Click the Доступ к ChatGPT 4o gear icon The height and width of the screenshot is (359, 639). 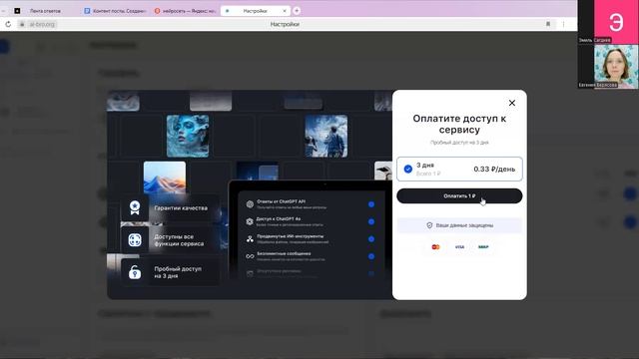(x=250, y=221)
